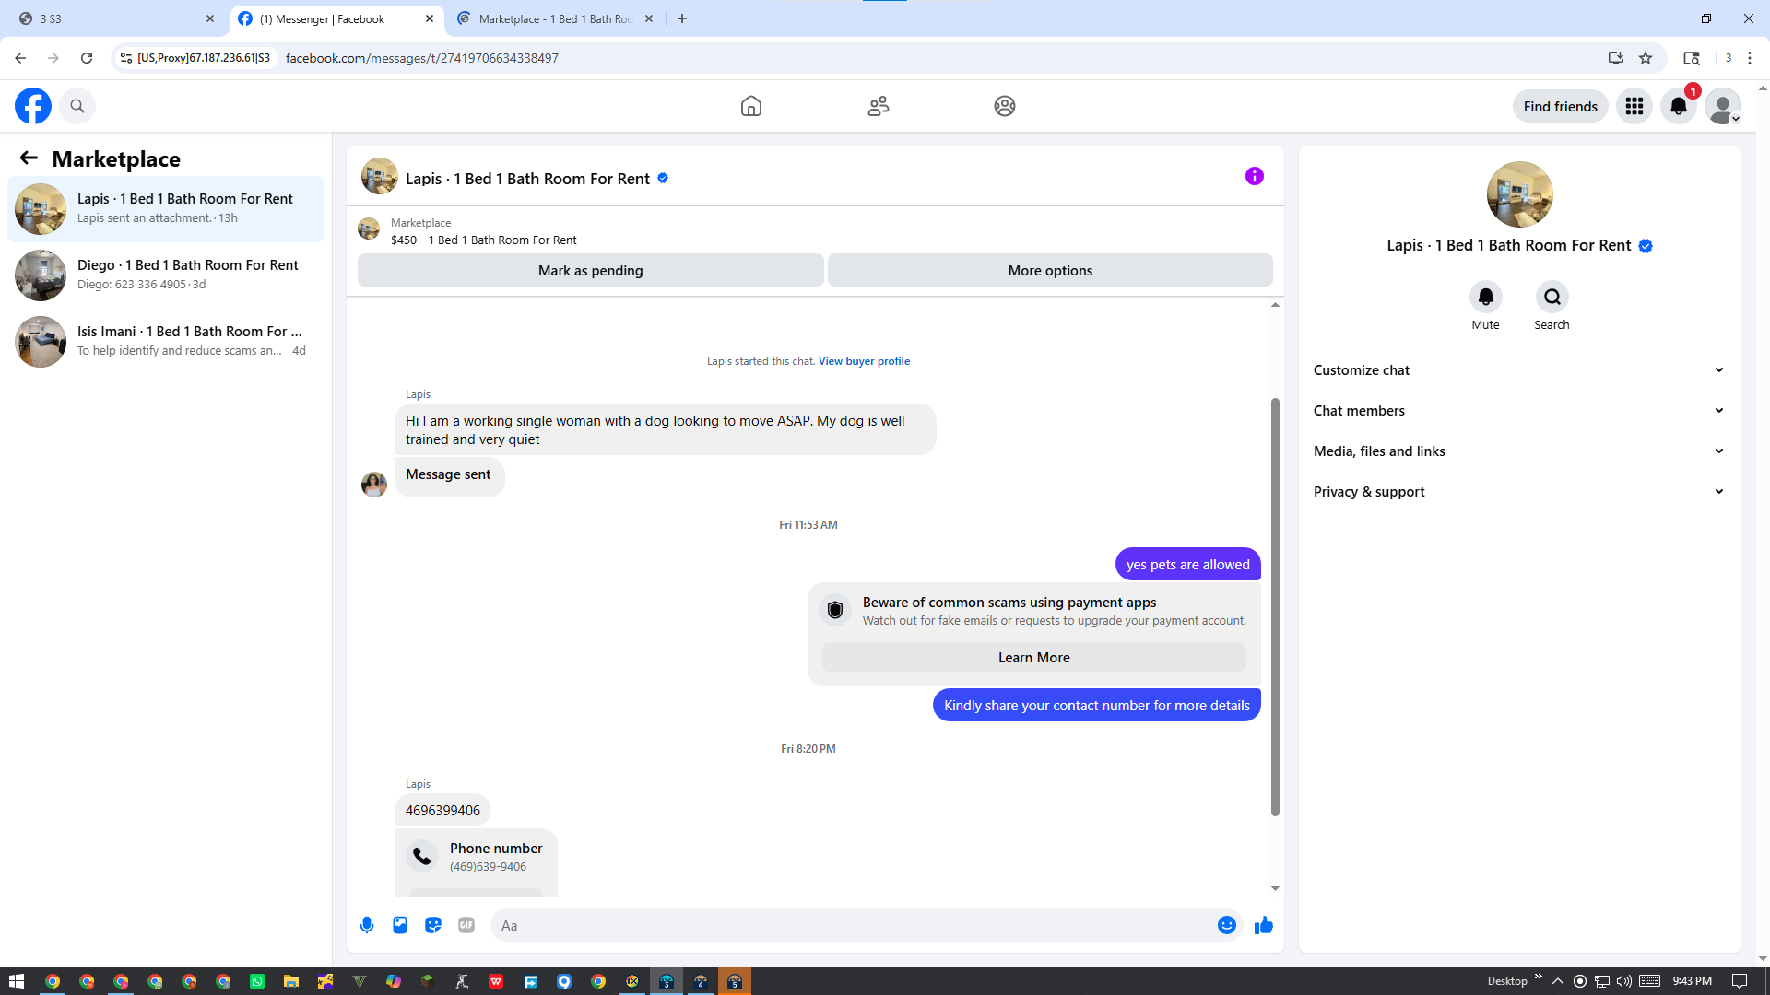Send a thumbs-up like
The width and height of the screenshot is (1770, 995).
tap(1264, 925)
